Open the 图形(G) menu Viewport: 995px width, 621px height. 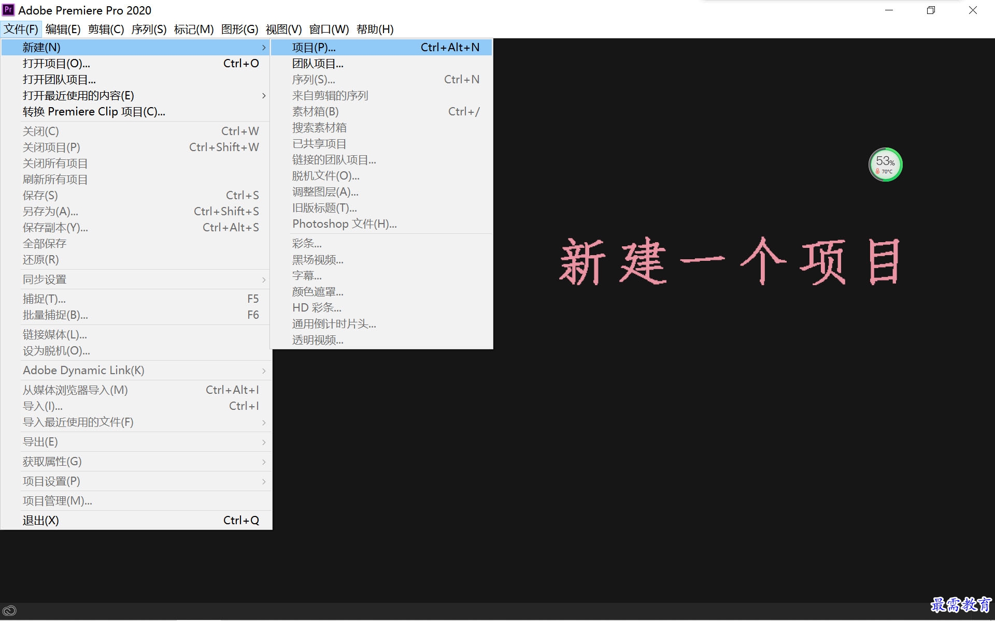pyautogui.click(x=239, y=29)
